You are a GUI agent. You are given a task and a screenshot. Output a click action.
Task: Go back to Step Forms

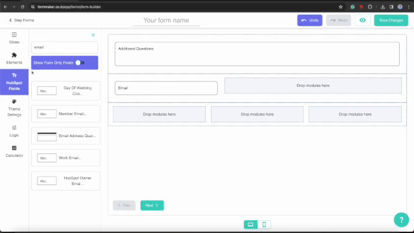(x=21, y=20)
